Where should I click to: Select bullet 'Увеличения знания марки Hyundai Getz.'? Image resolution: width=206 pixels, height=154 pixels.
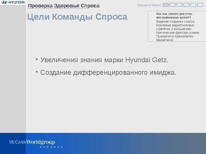(104, 60)
